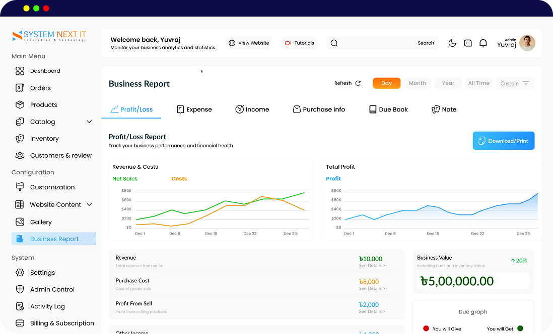The width and height of the screenshot is (553, 334).
Task: Switch to the Due Book tab
Action: click(x=388, y=109)
